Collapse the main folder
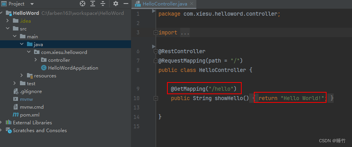 (14, 36)
